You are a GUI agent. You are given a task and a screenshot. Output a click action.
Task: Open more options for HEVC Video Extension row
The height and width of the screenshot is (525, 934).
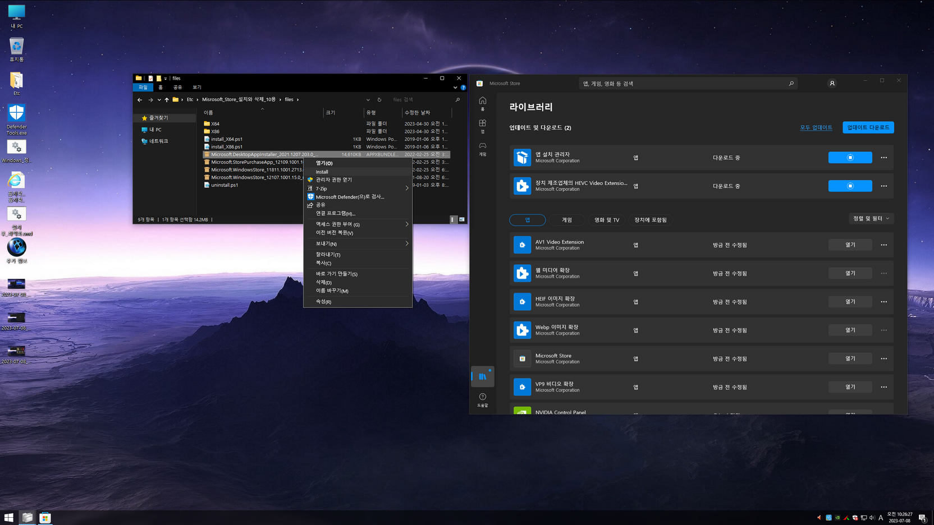(x=883, y=186)
